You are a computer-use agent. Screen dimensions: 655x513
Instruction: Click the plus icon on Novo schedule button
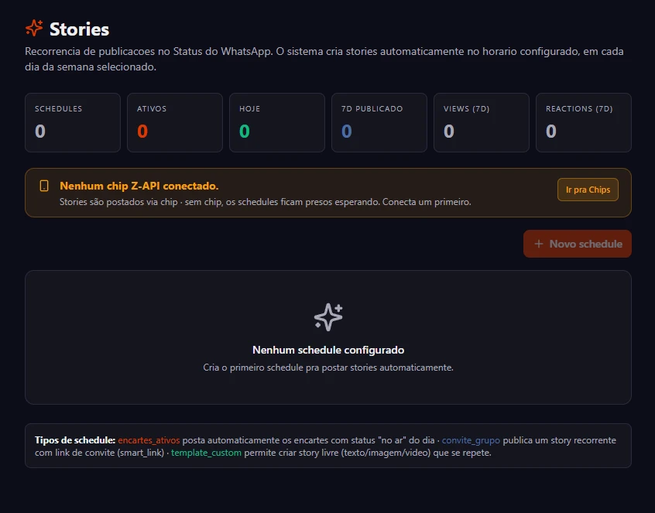pos(539,244)
